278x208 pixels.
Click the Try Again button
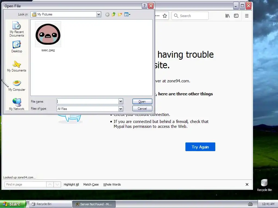click(x=200, y=147)
